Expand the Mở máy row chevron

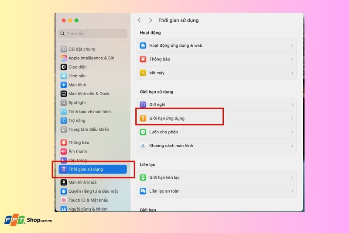tap(292, 73)
